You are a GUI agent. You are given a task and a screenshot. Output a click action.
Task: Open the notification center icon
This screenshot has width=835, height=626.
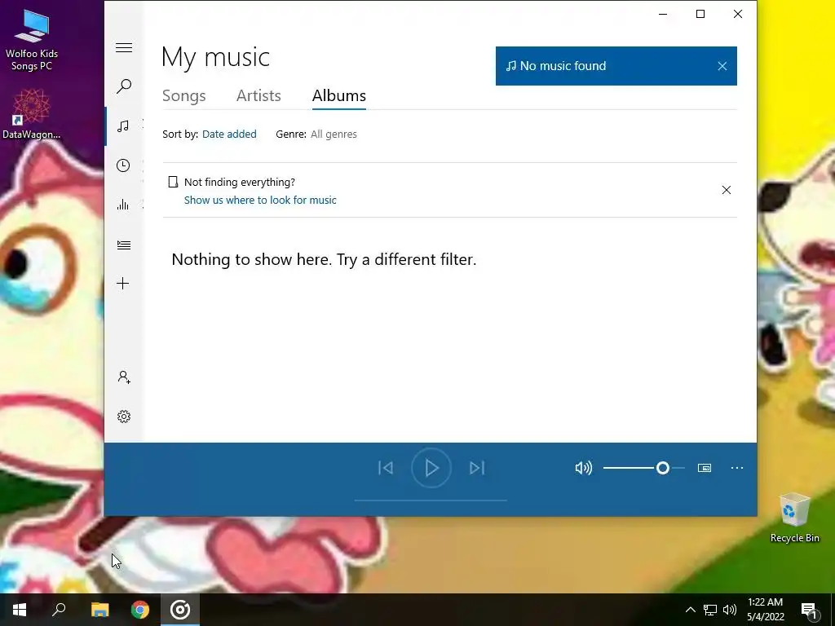[x=809, y=611]
